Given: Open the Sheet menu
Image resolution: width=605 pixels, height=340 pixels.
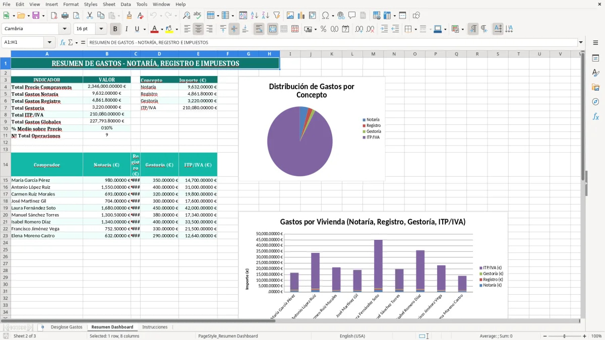Looking at the screenshot, I should (x=109, y=4).
